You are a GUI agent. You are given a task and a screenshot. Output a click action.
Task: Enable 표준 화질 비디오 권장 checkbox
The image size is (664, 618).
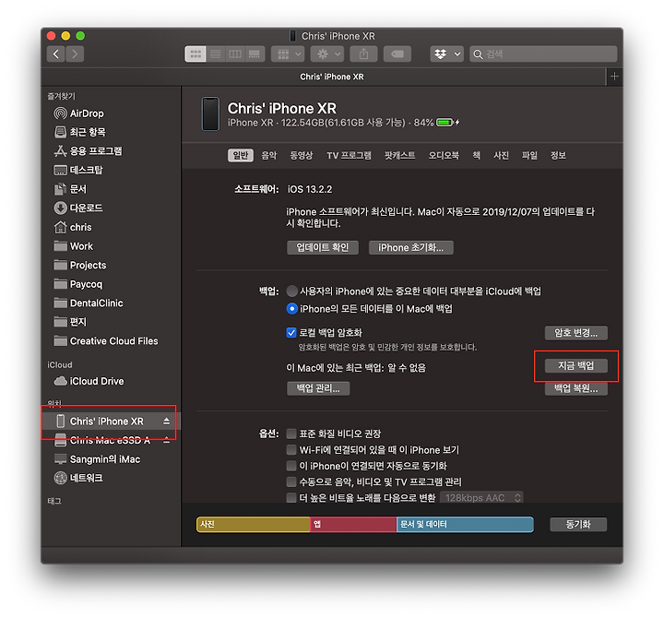(291, 434)
